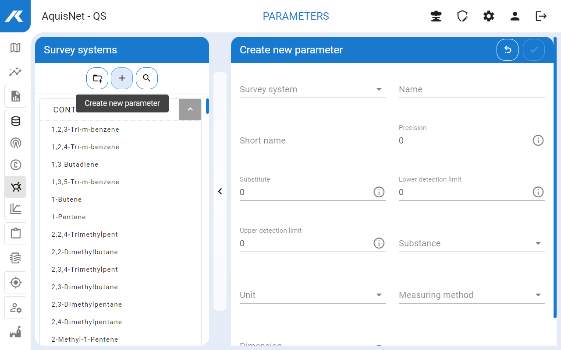561x350 pixels.
Task: Expand the Substance dropdown
Action: pyautogui.click(x=471, y=244)
